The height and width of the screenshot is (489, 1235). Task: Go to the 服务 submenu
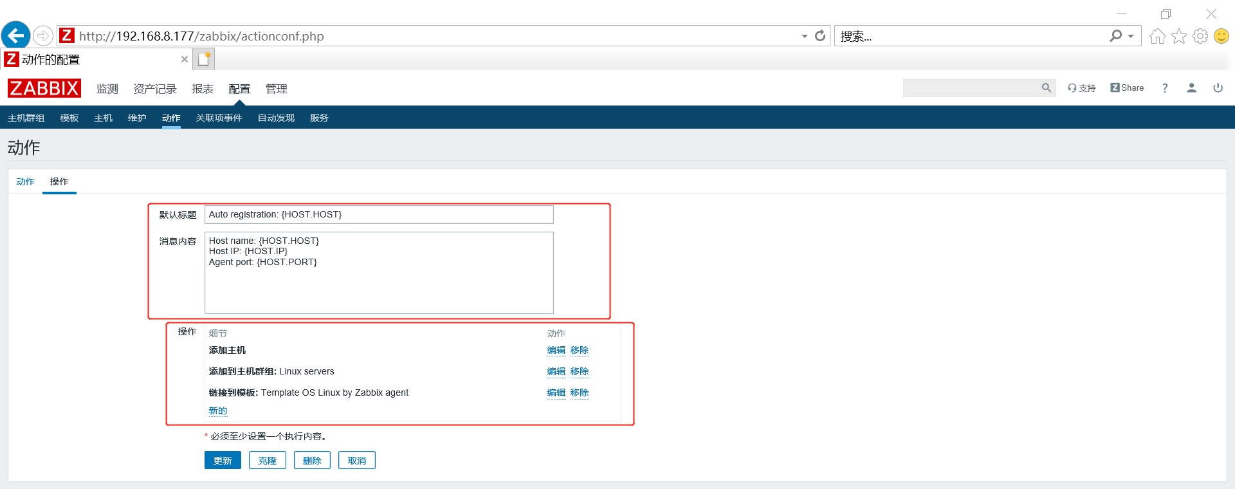click(x=320, y=118)
